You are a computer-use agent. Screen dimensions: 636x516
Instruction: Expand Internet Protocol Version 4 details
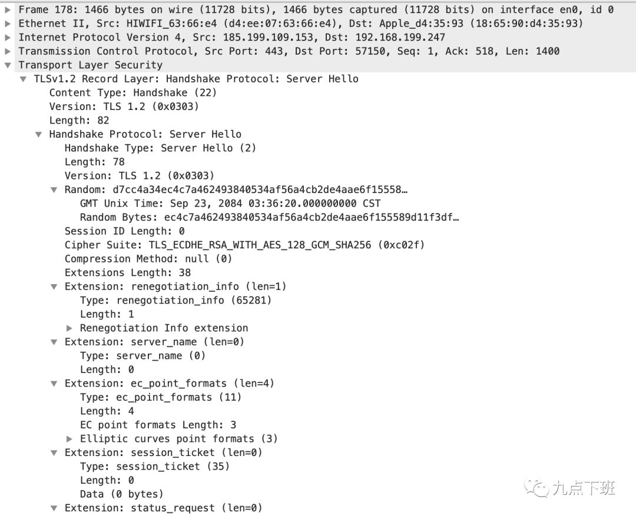pos(7,37)
